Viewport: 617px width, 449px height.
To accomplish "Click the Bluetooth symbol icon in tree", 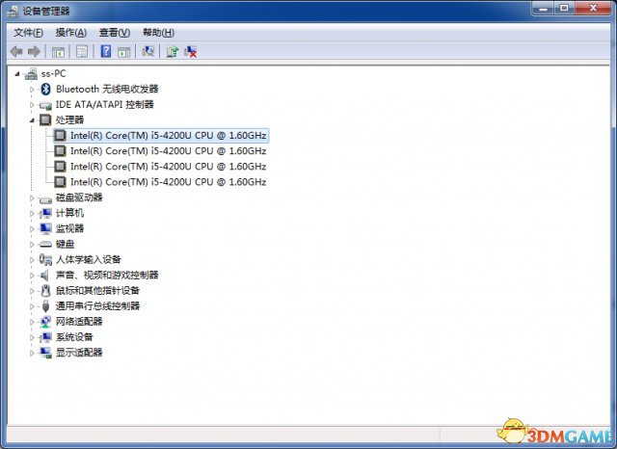I will click(x=45, y=89).
